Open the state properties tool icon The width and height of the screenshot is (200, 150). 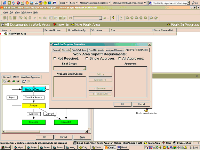(x=24, y=81)
